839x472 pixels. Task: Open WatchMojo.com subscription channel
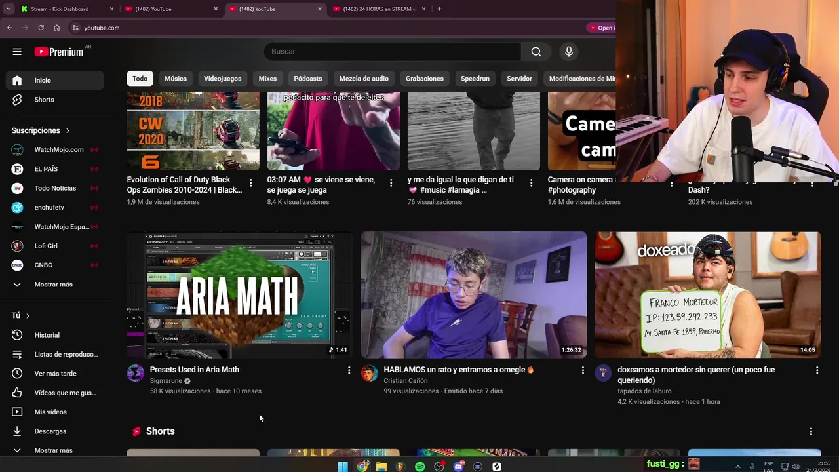click(55, 150)
